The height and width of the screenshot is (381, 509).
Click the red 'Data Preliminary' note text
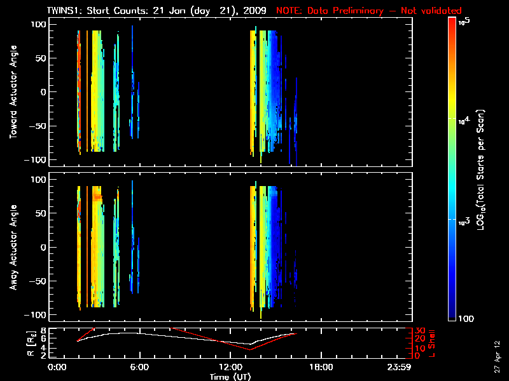369,11
